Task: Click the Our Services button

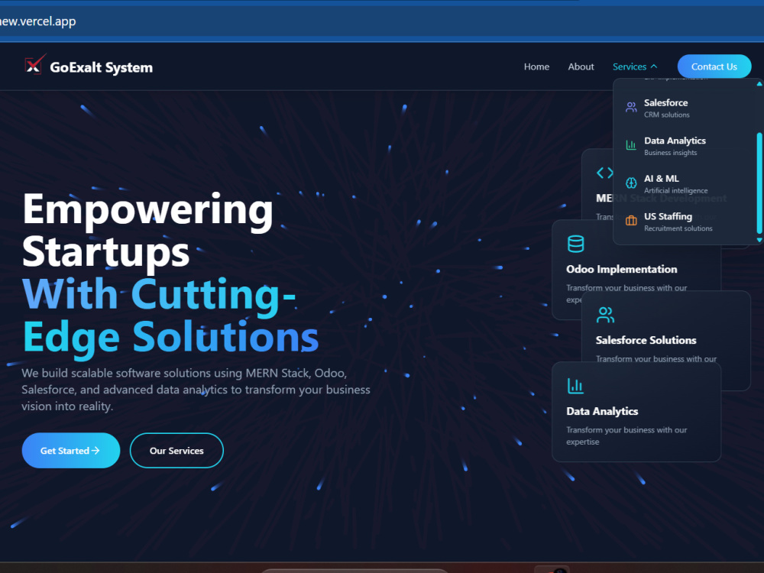Action: (x=176, y=451)
